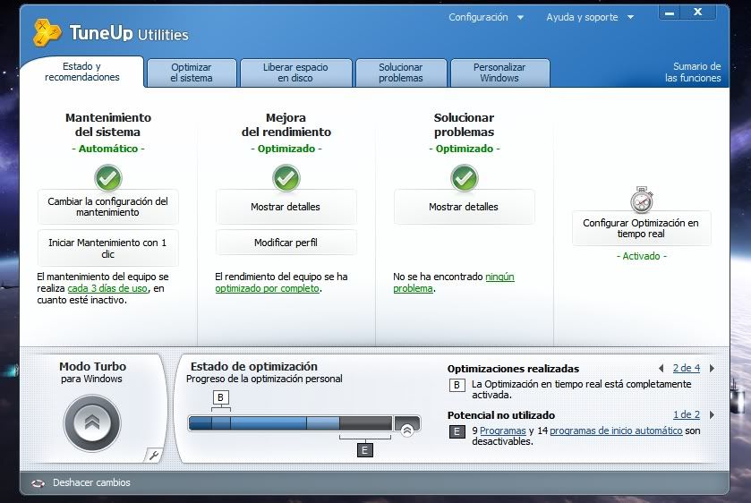Show previous Optimizaciones realizadas entry
Image resolution: width=751 pixels, height=503 pixels.
661,369
